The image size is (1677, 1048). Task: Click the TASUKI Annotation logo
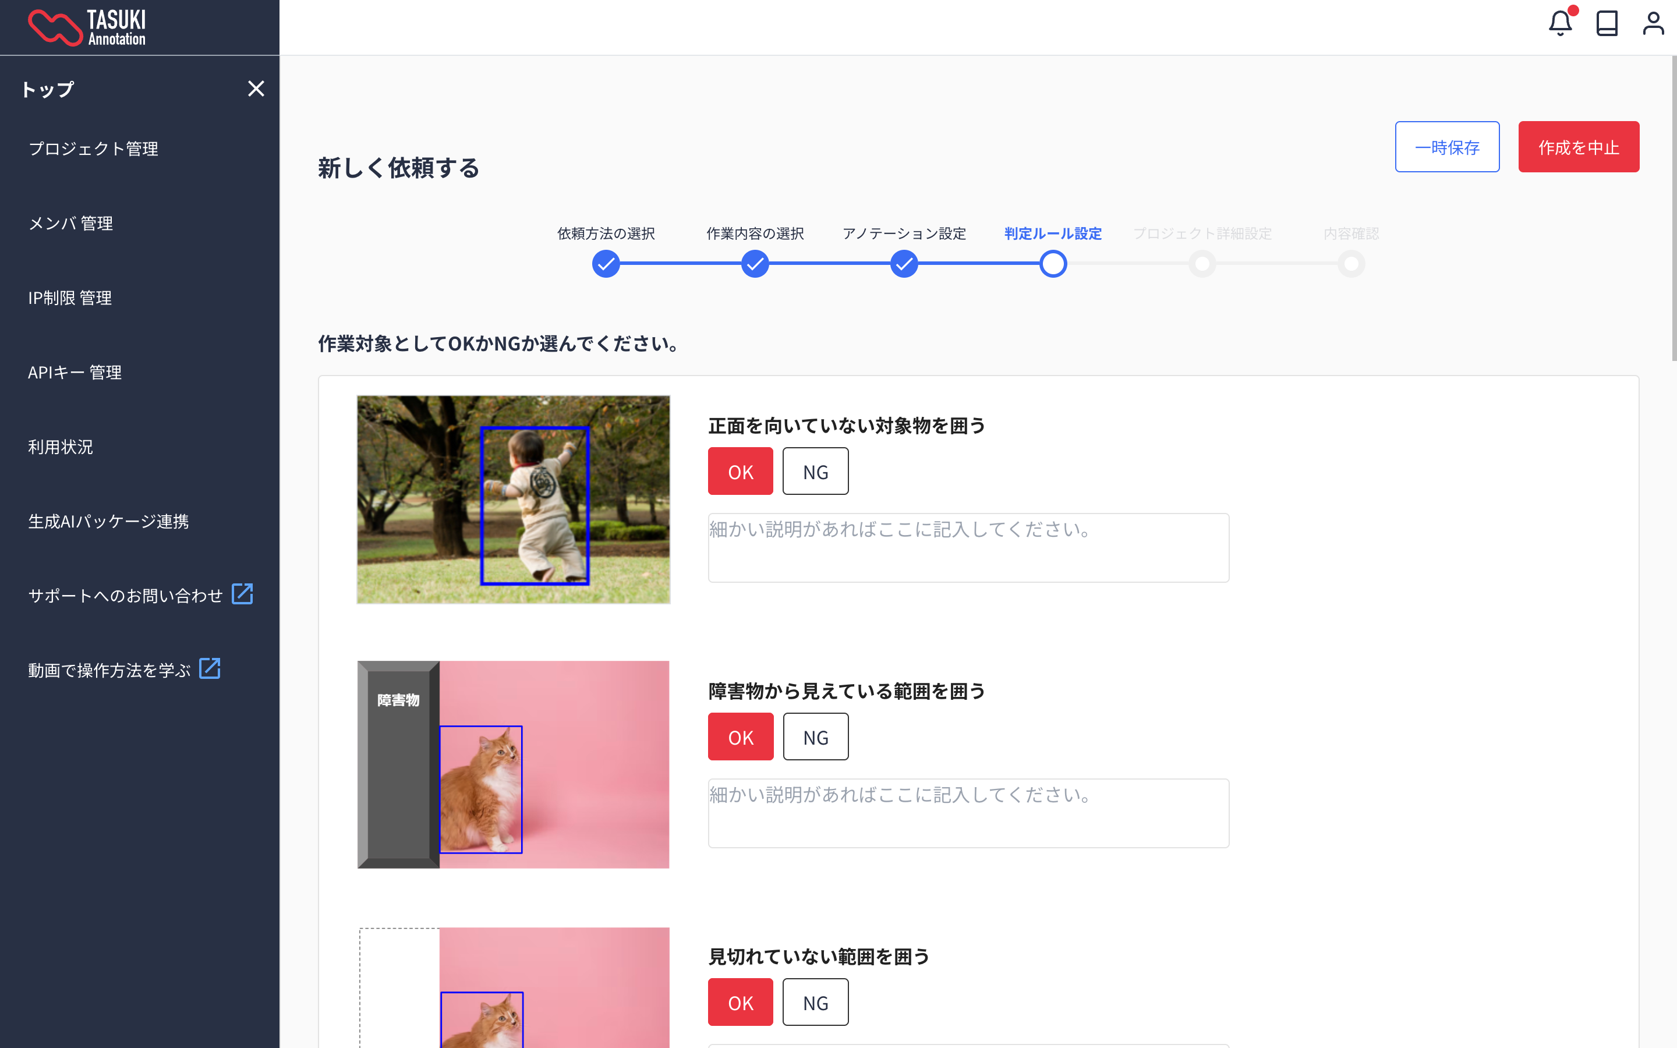pyautogui.click(x=87, y=28)
